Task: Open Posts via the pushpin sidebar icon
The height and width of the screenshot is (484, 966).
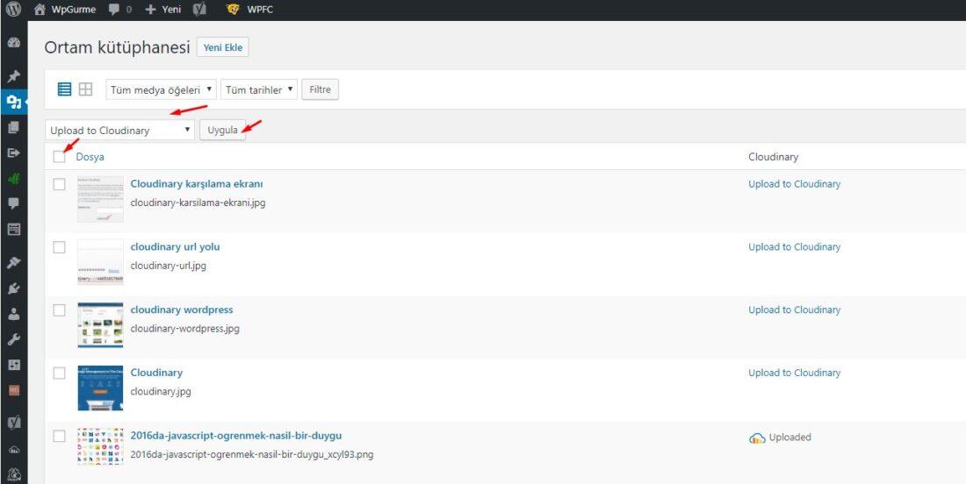Action: 13,76
